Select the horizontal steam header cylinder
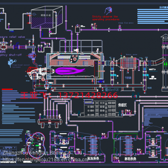168x168 pixels. tap(50, 121)
